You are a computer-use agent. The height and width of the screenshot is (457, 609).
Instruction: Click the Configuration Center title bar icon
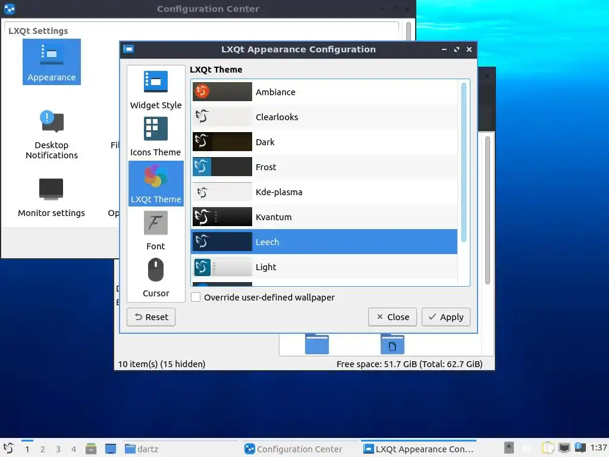(x=10, y=8)
